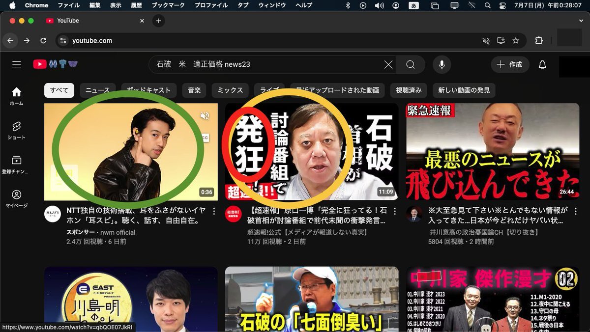The height and width of the screenshot is (332, 590).
Task: Open the Apple menu
Action: pos(12,5)
